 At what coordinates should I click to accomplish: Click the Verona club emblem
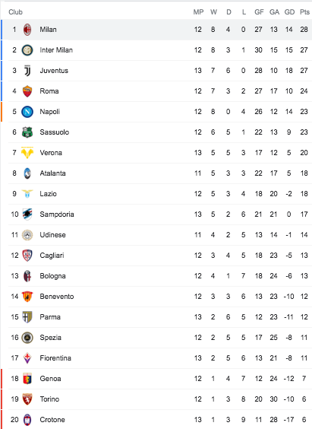[27, 153]
